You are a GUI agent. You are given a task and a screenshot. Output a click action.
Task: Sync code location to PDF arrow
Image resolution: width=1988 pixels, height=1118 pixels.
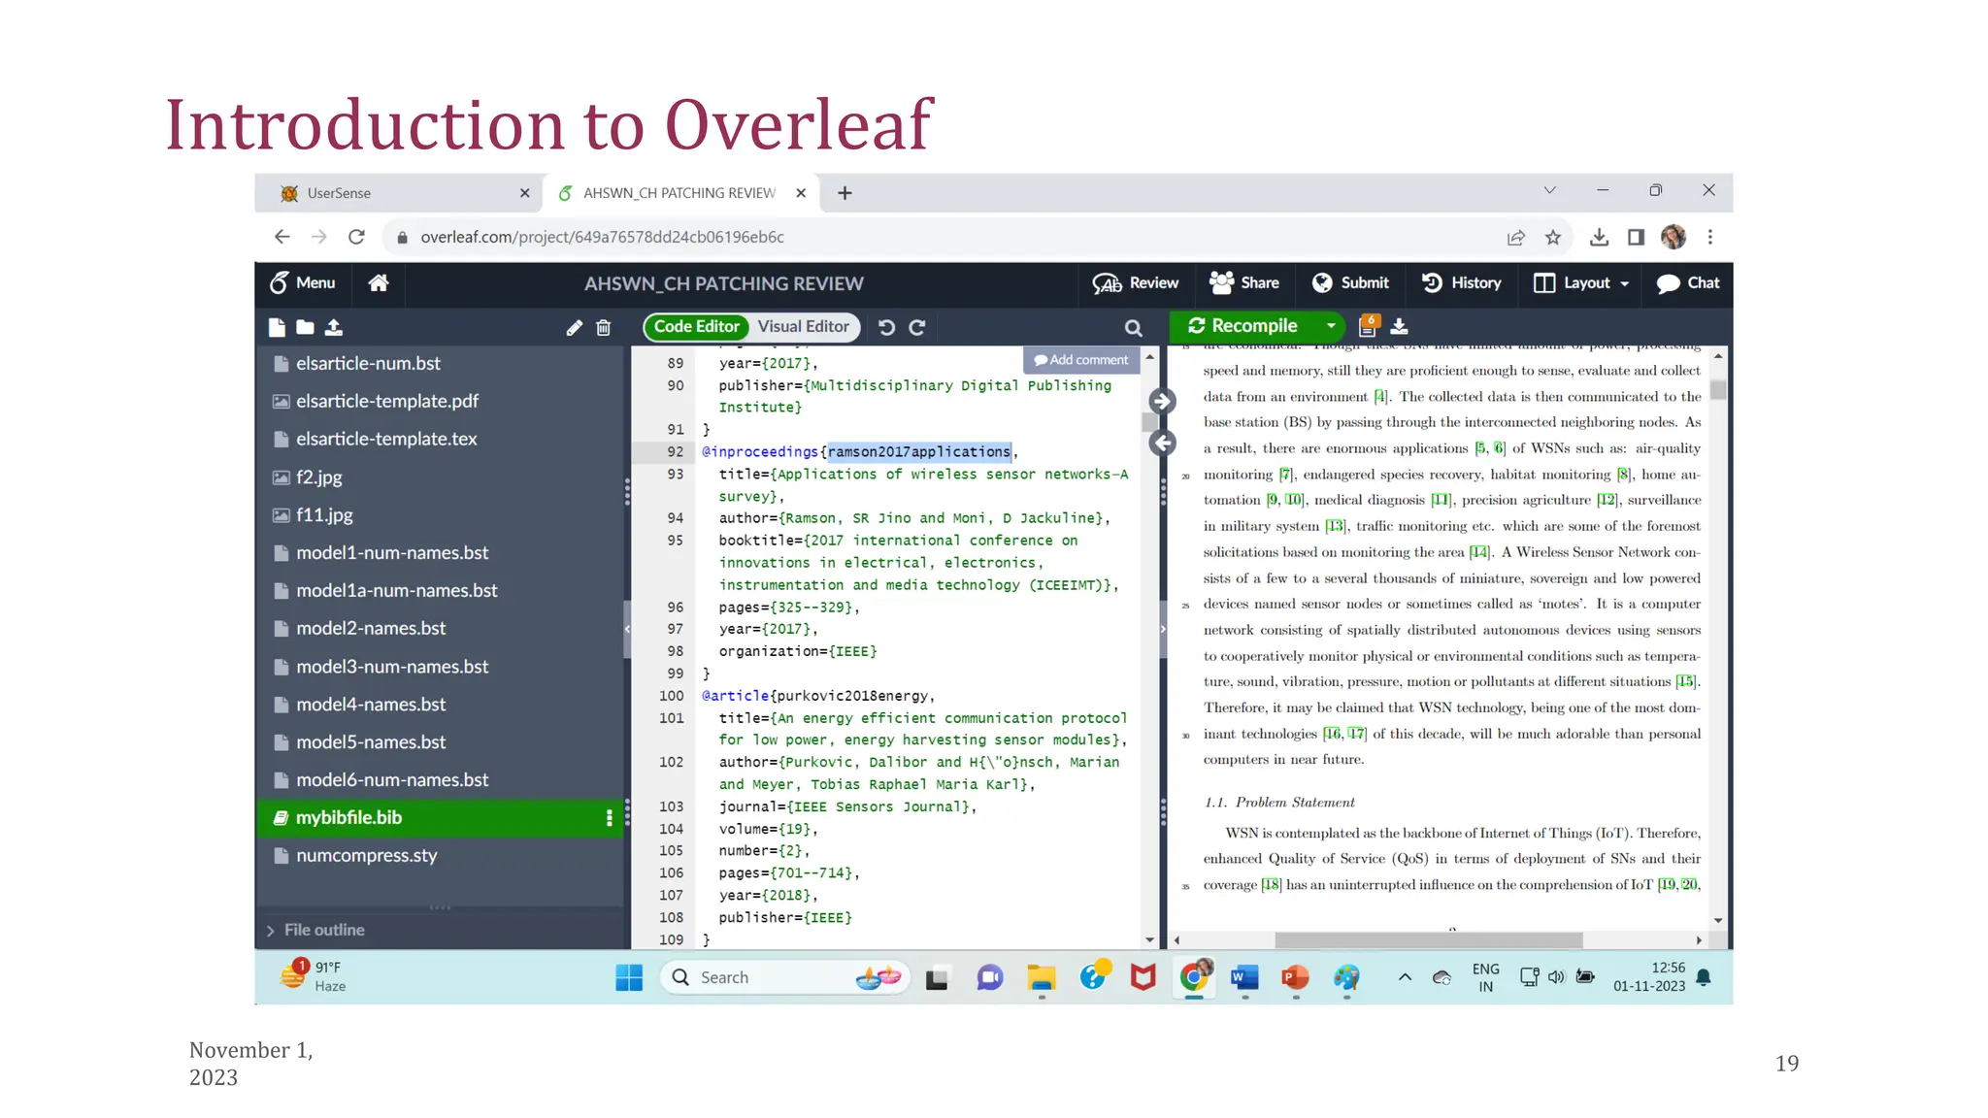click(x=1162, y=401)
